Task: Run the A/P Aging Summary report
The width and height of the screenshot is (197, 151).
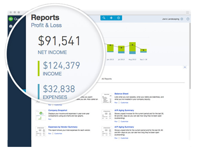Action: [x=116, y=138]
